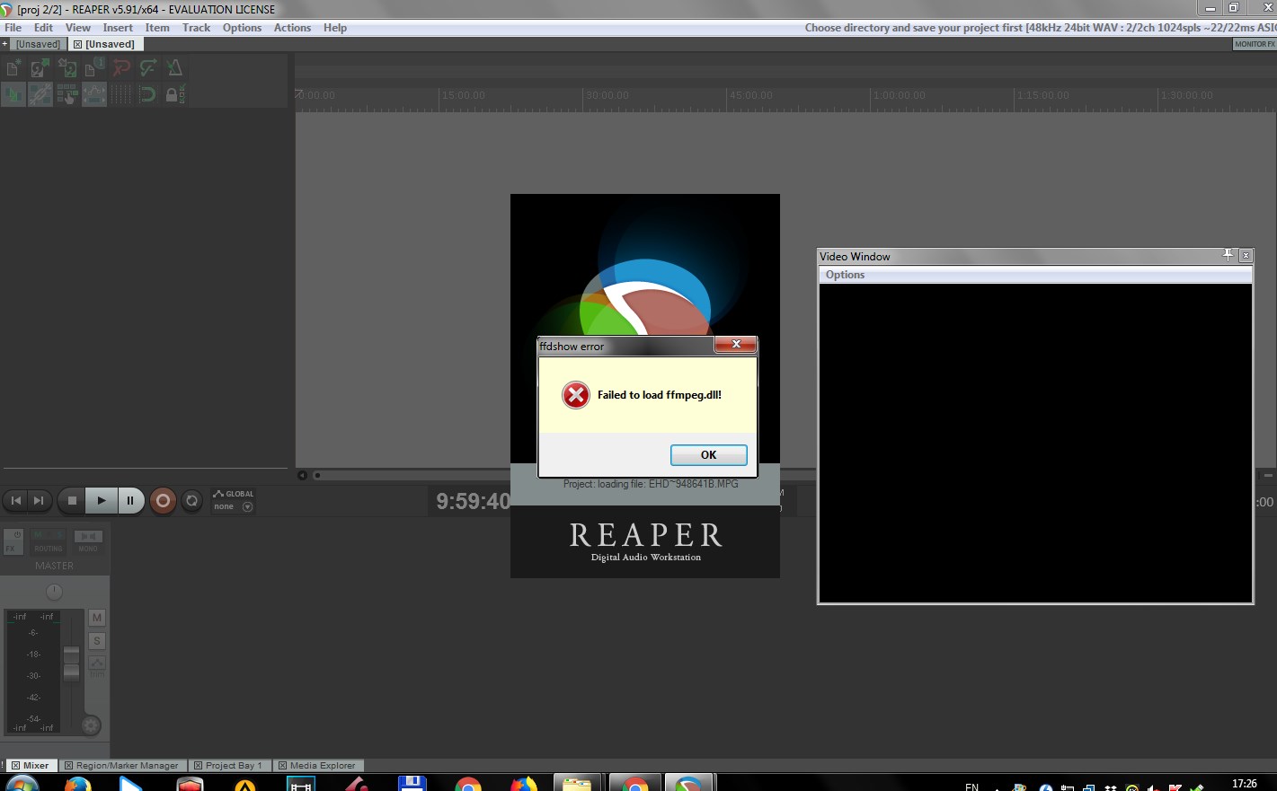Viewport: 1277px width, 791px height.
Task: Click the Undo toolbar icon
Action: (x=121, y=67)
